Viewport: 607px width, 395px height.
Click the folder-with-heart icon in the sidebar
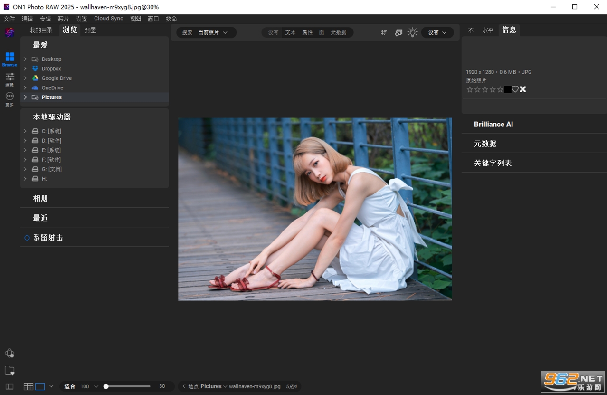coord(9,370)
